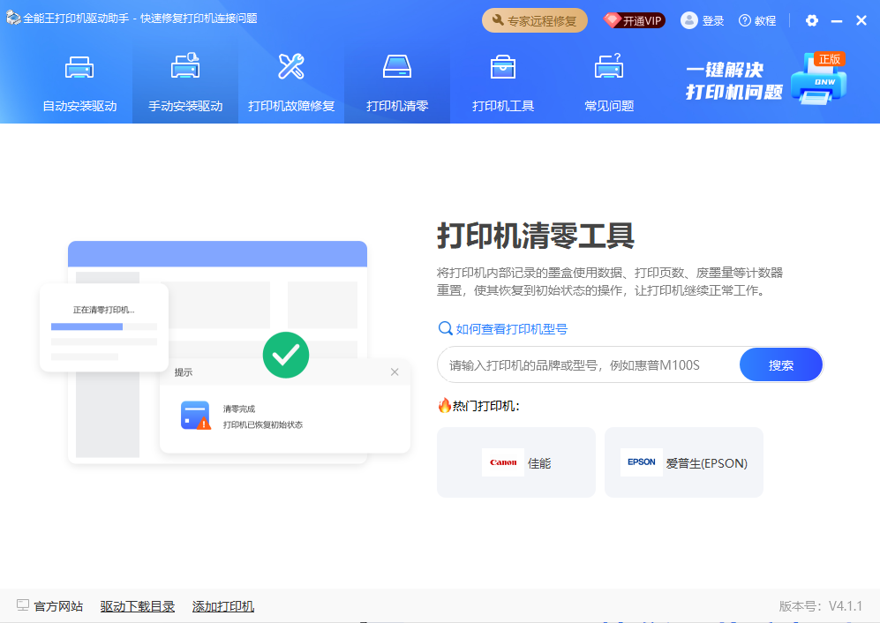880x623 pixels.
Task: Click the 打印机清零 icon
Action: [397, 68]
